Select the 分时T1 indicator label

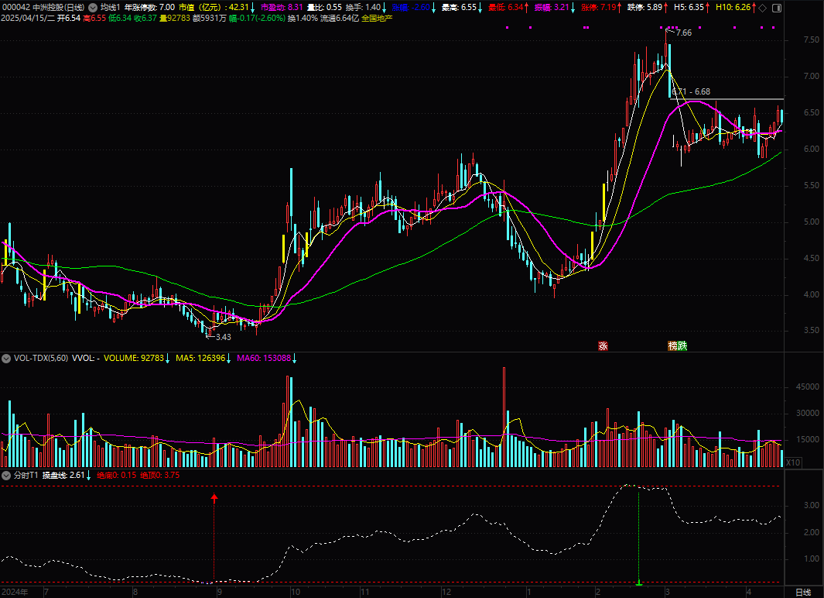tap(26, 475)
